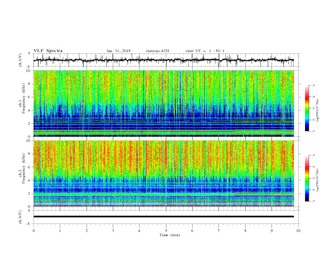Click the 2 kHz tick on ch.2 axis
Image resolution: width=336 pixels, height=259 pixels.
pyautogui.click(x=30, y=193)
